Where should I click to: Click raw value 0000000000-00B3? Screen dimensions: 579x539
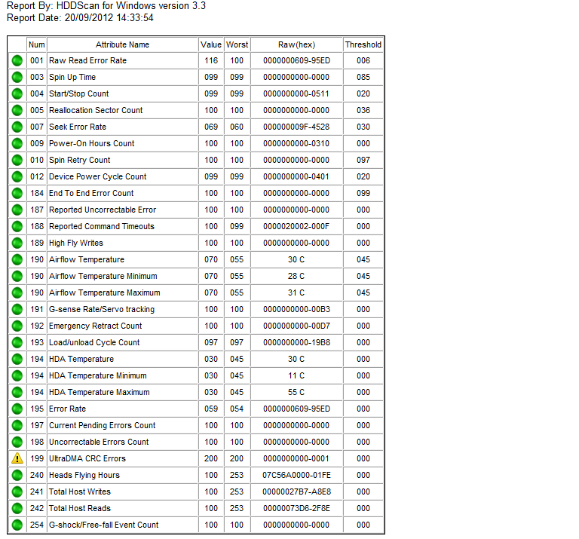(296, 309)
